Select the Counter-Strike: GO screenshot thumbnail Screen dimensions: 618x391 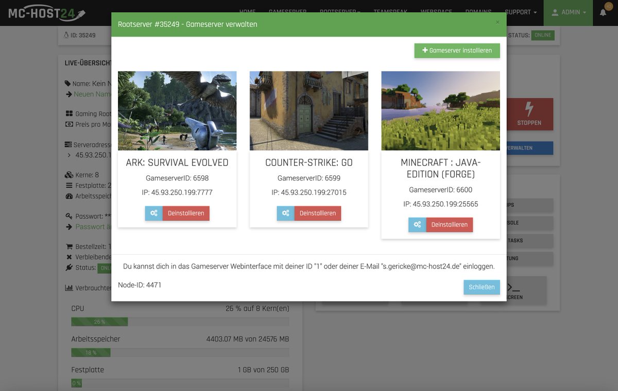click(x=309, y=111)
